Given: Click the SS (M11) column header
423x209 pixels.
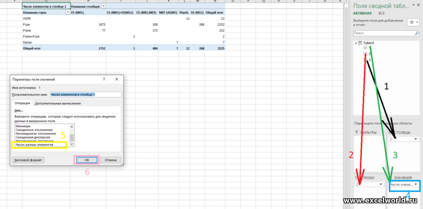Looking at the screenshot, I should point(197,12).
